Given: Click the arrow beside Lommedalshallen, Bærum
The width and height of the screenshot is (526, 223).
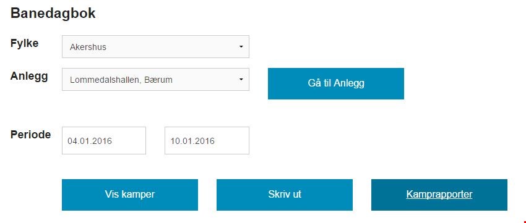Looking at the screenshot, I should coord(241,80).
